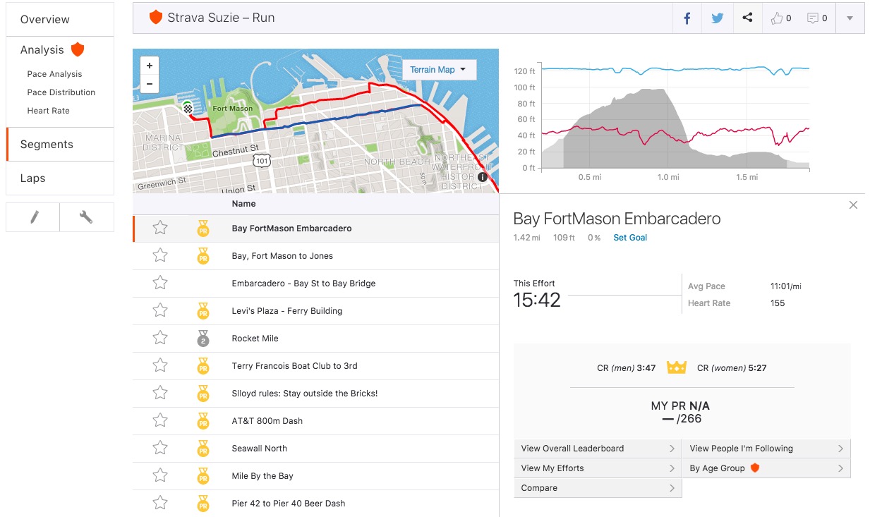Switch to the Laps tab
870x517 pixels.
[x=32, y=178]
